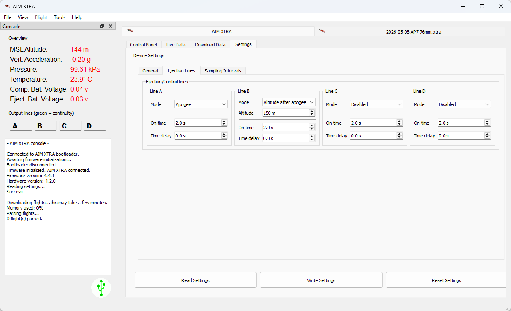Screen dimensions: 511x311
Task: Click output line D continuity indicator
Action: pyautogui.click(x=95, y=126)
